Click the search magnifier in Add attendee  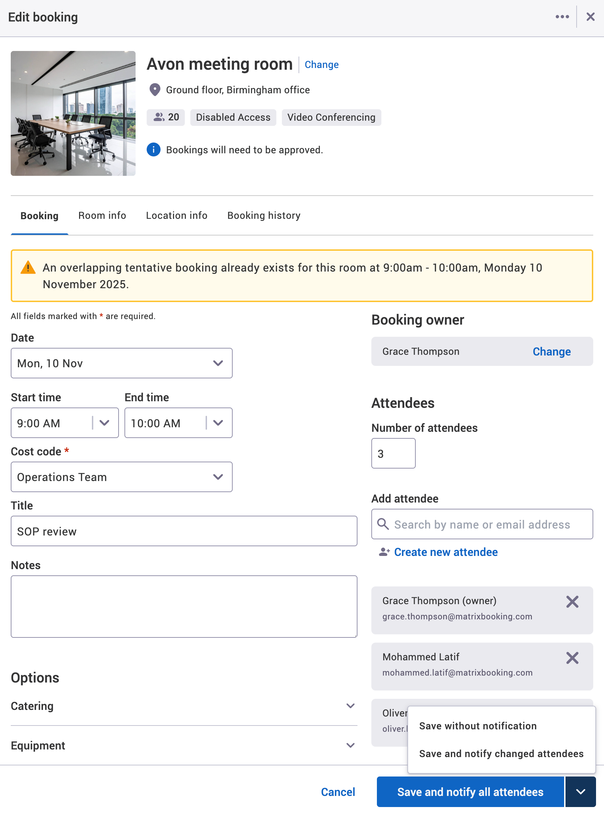(383, 524)
